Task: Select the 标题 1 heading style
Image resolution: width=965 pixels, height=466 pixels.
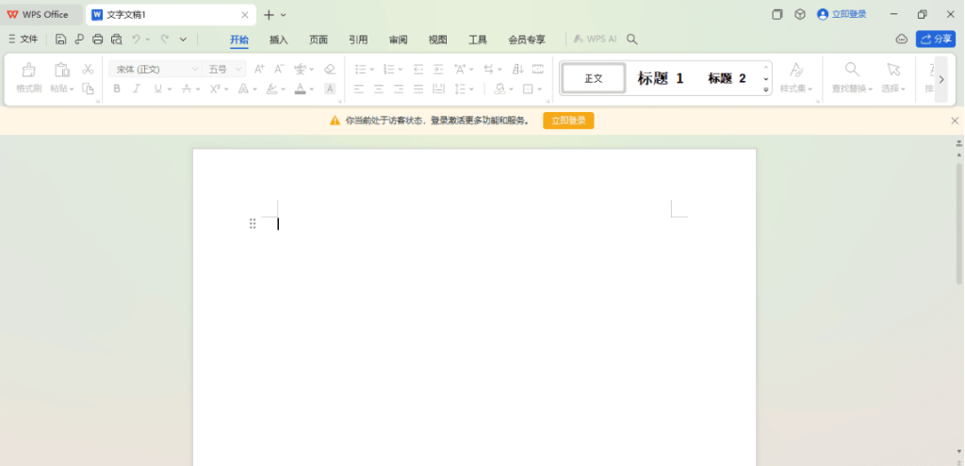Action: tap(661, 78)
